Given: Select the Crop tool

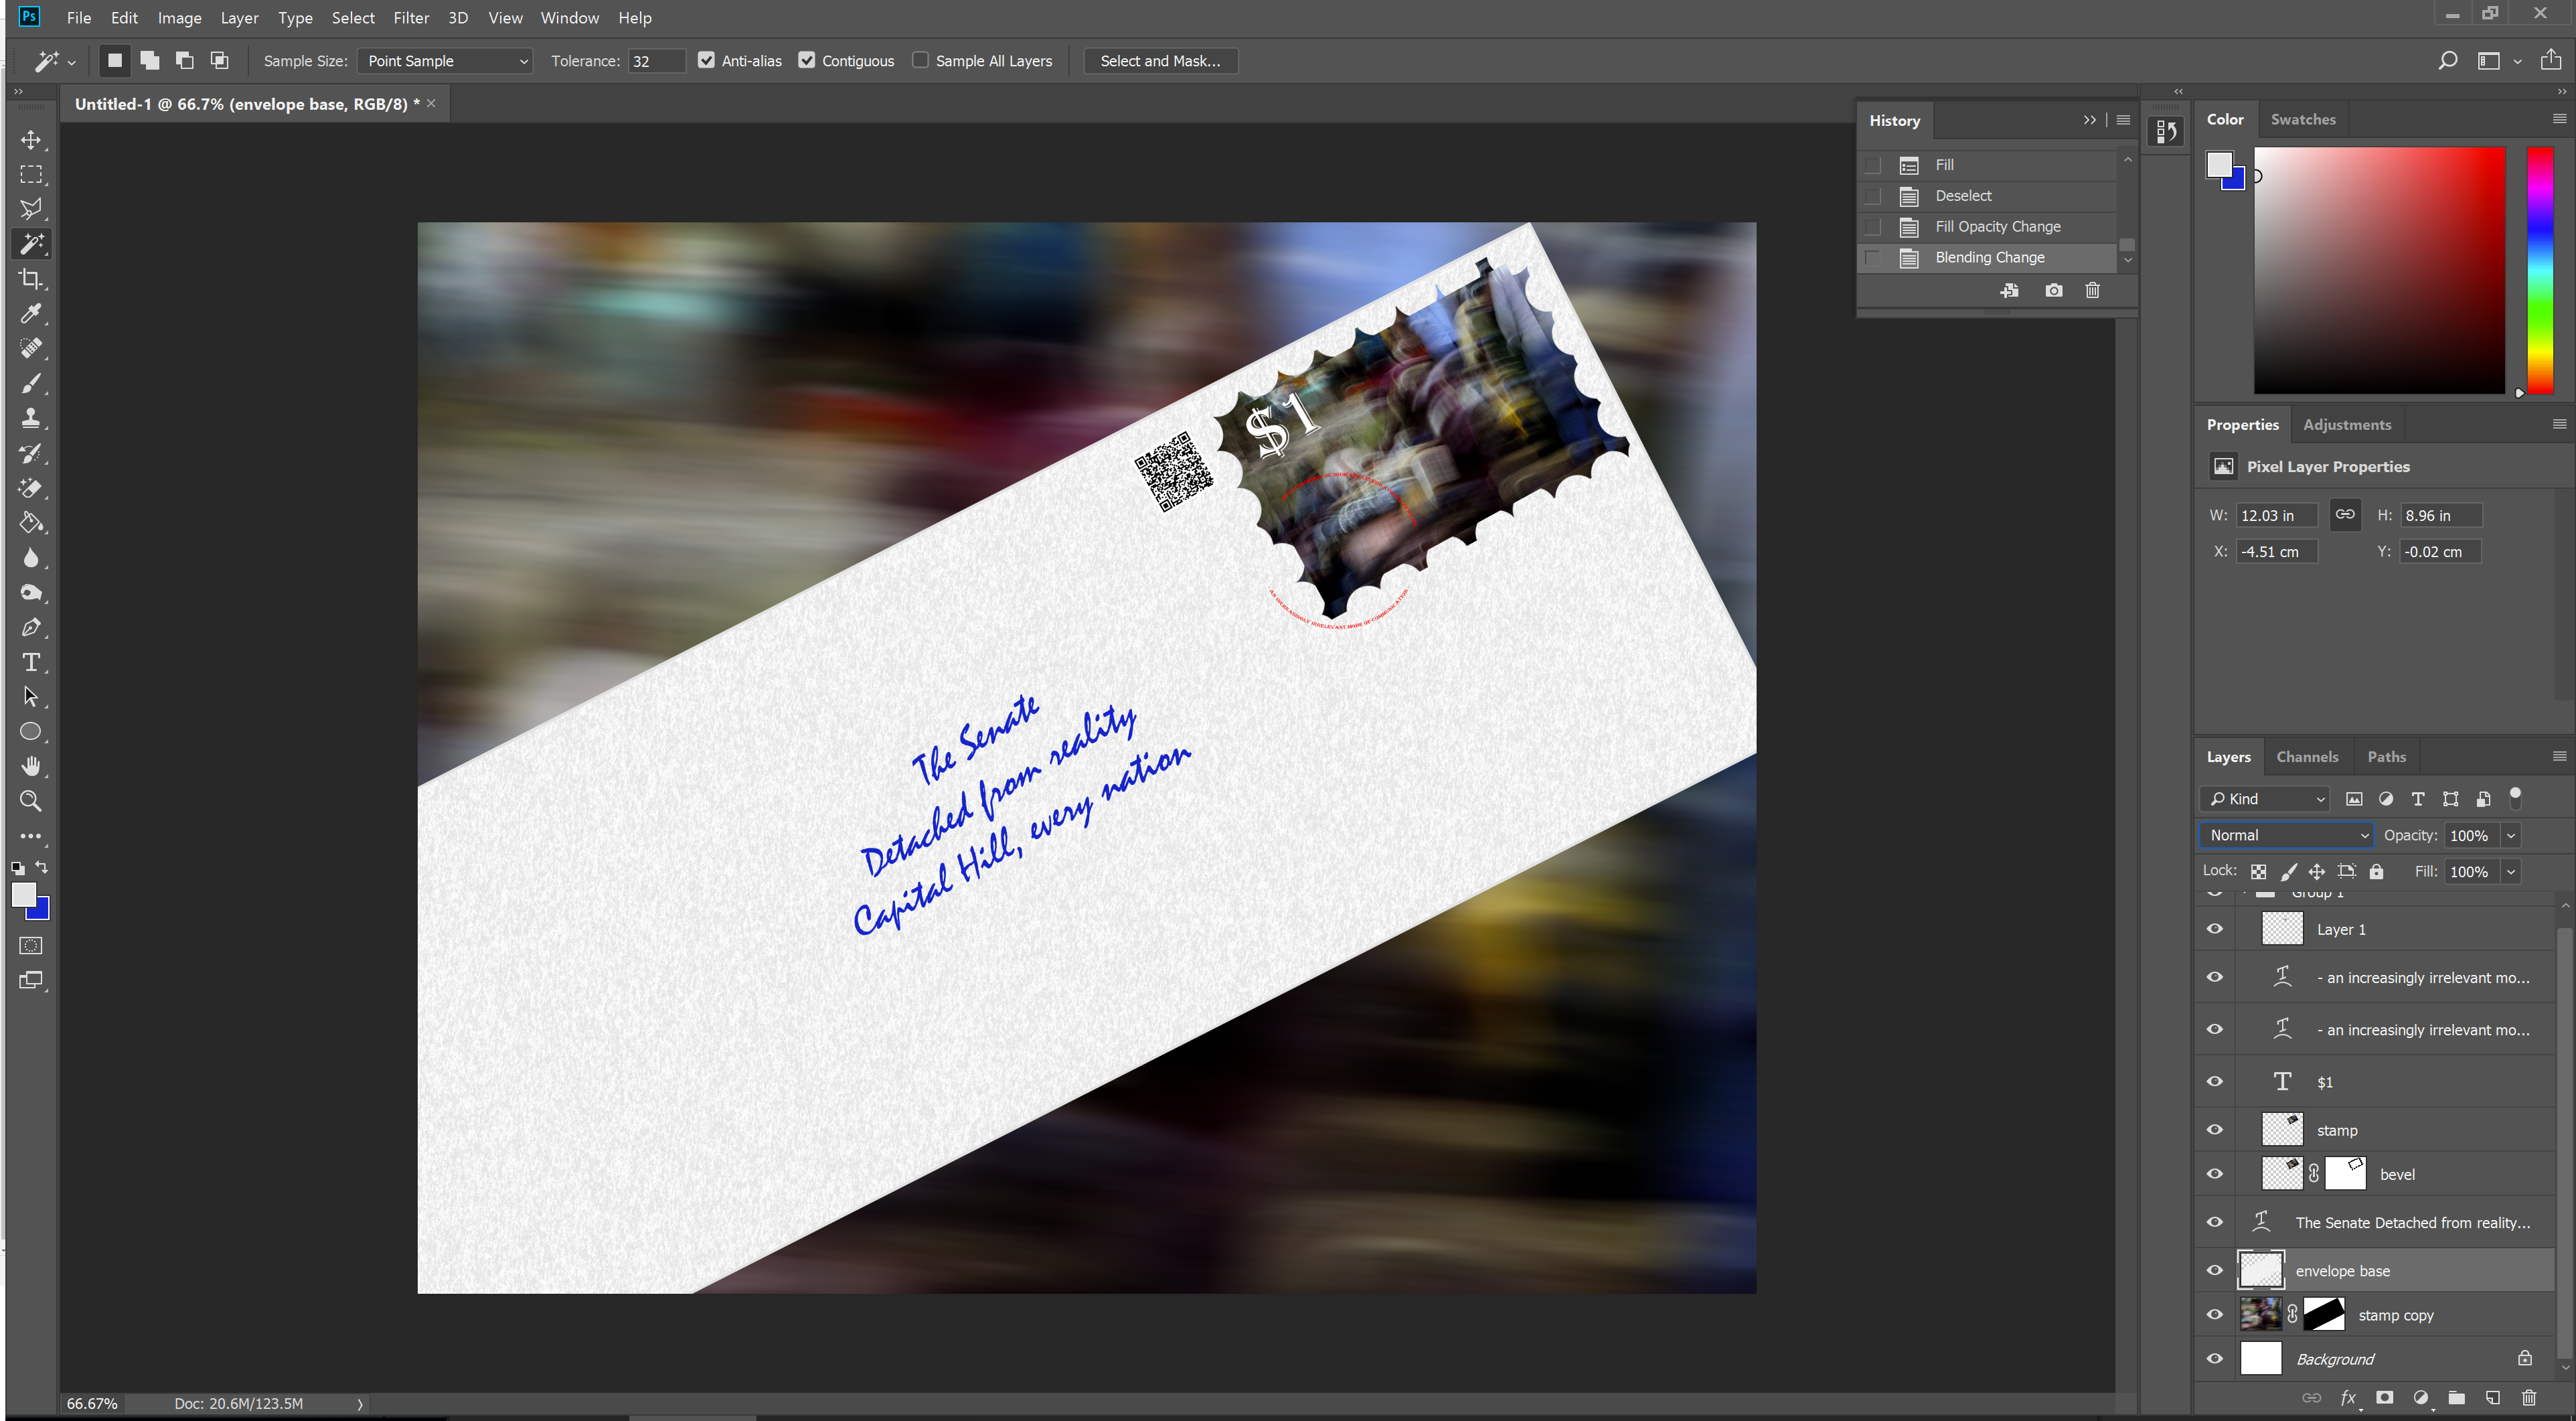Looking at the screenshot, I should pos(31,279).
